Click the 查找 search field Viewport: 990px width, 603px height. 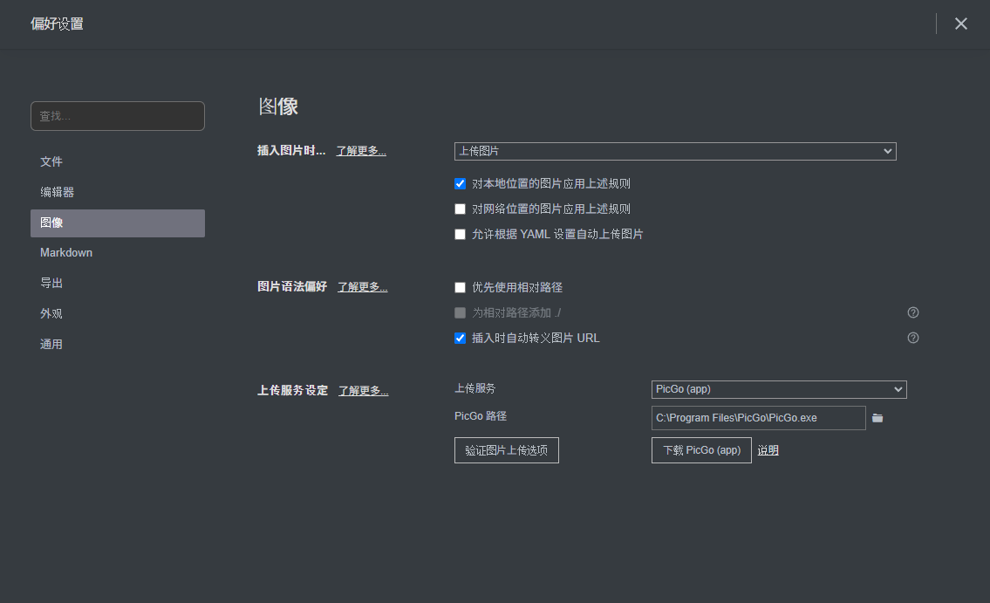pyautogui.click(x=118, y=116)
